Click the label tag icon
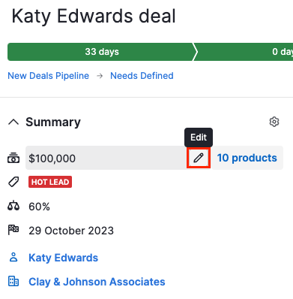293x299 pixels. click(x=13, y=182)
